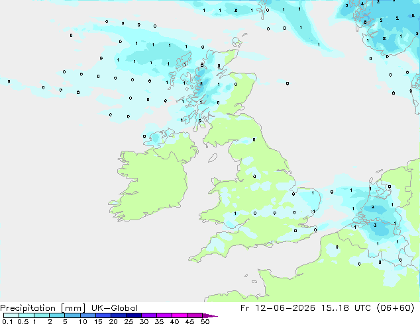The image size is (420, 324).
Task: Click the 1–2 mm legend color swatch
Action: pos(42,315)
